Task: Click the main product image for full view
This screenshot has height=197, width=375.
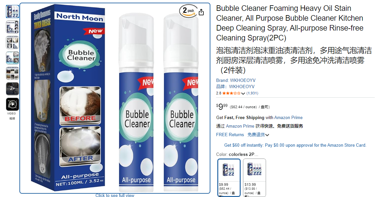Action: tap(115, 98)
